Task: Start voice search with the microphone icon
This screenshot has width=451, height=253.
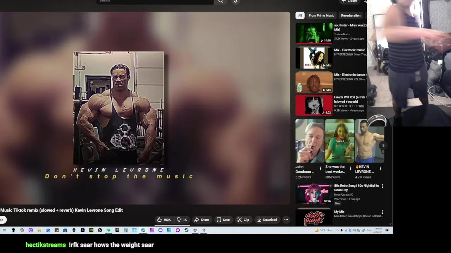Action: [x=236, y=1]
